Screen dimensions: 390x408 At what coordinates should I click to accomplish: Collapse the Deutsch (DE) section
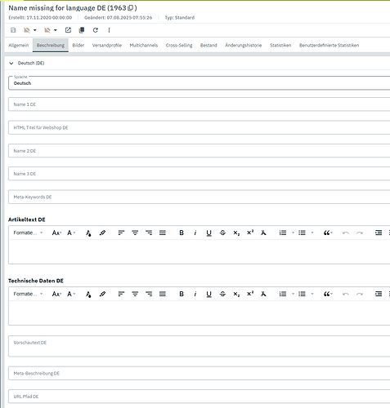click(x=11, y=63)
